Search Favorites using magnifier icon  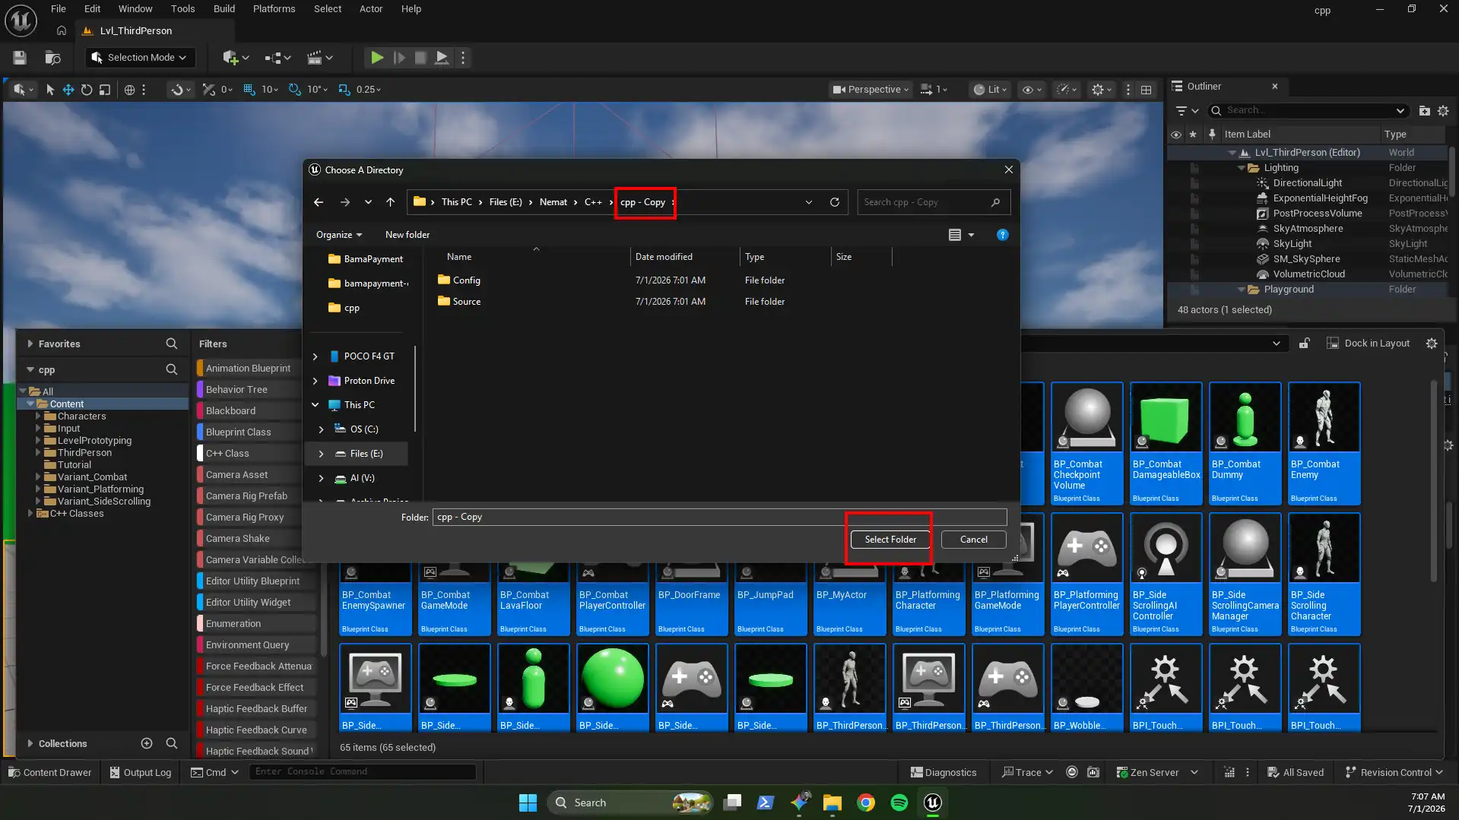[x=172, y=344]
